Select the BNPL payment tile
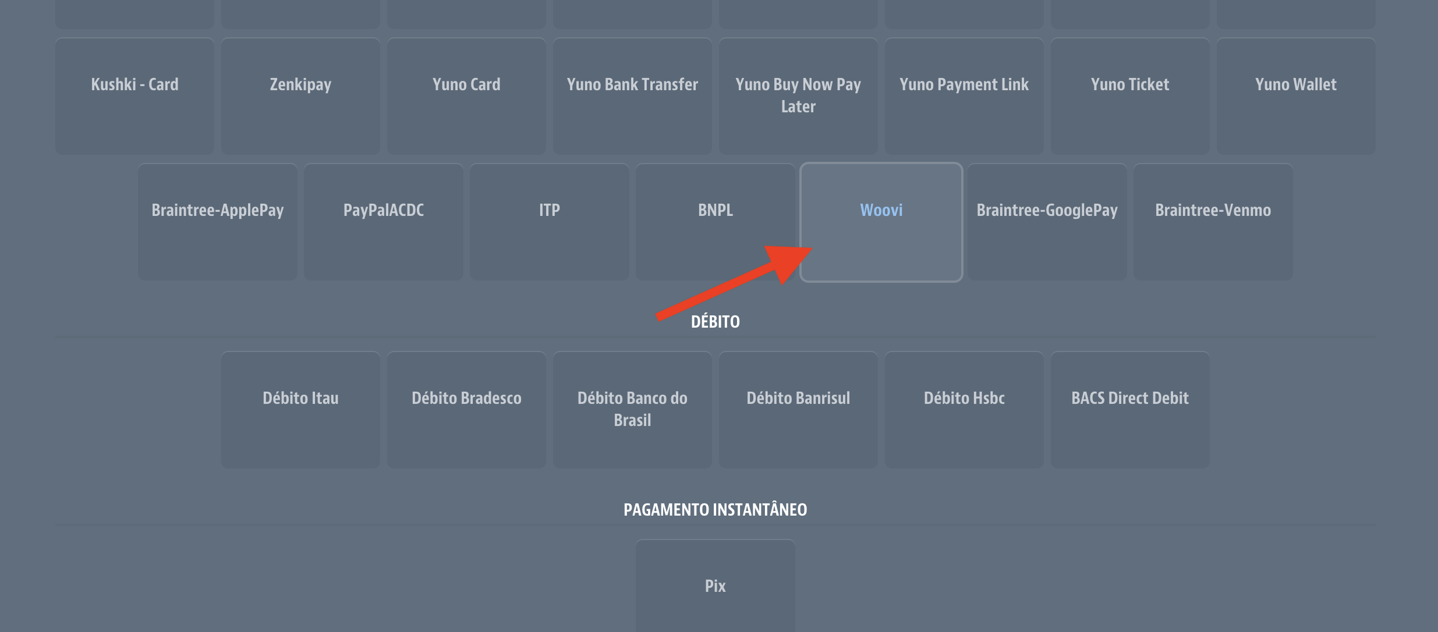The image size is (1438, 632). click(x=716, y=222)
